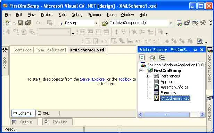Show more toolbar buttons chevron
Viewport: 214px width, 133px height.
(x=211, y=23)
